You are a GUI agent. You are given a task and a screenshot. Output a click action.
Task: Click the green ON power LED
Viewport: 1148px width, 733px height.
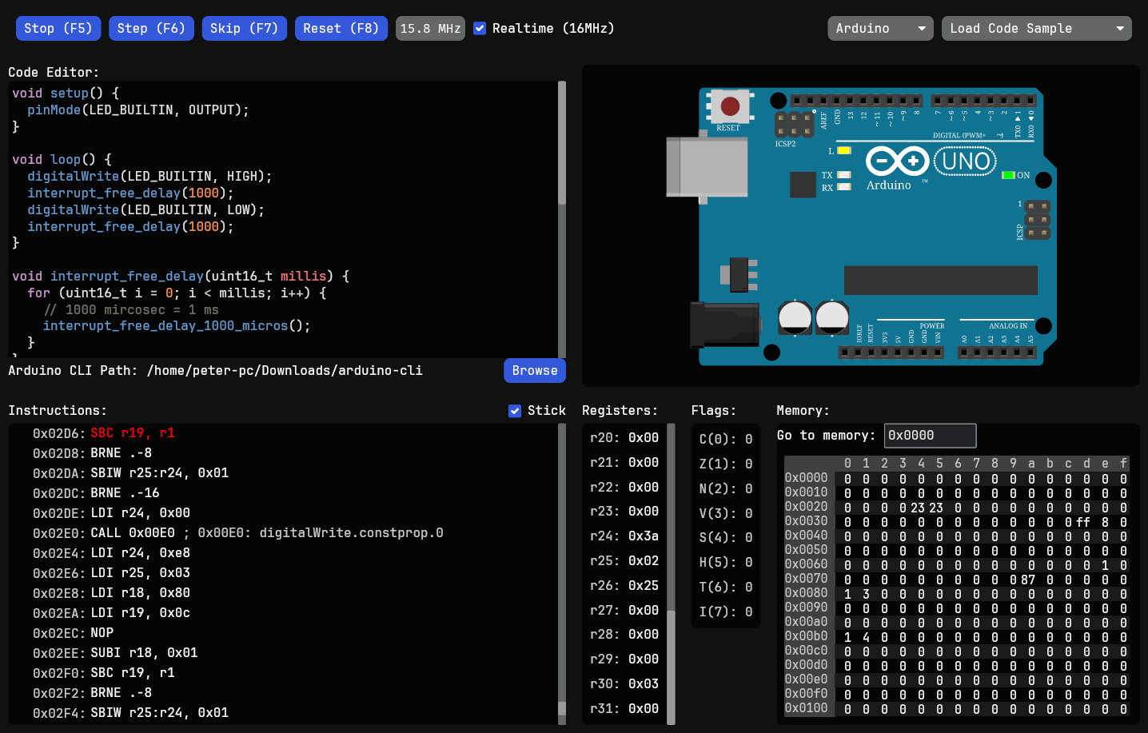(1008, 175)
